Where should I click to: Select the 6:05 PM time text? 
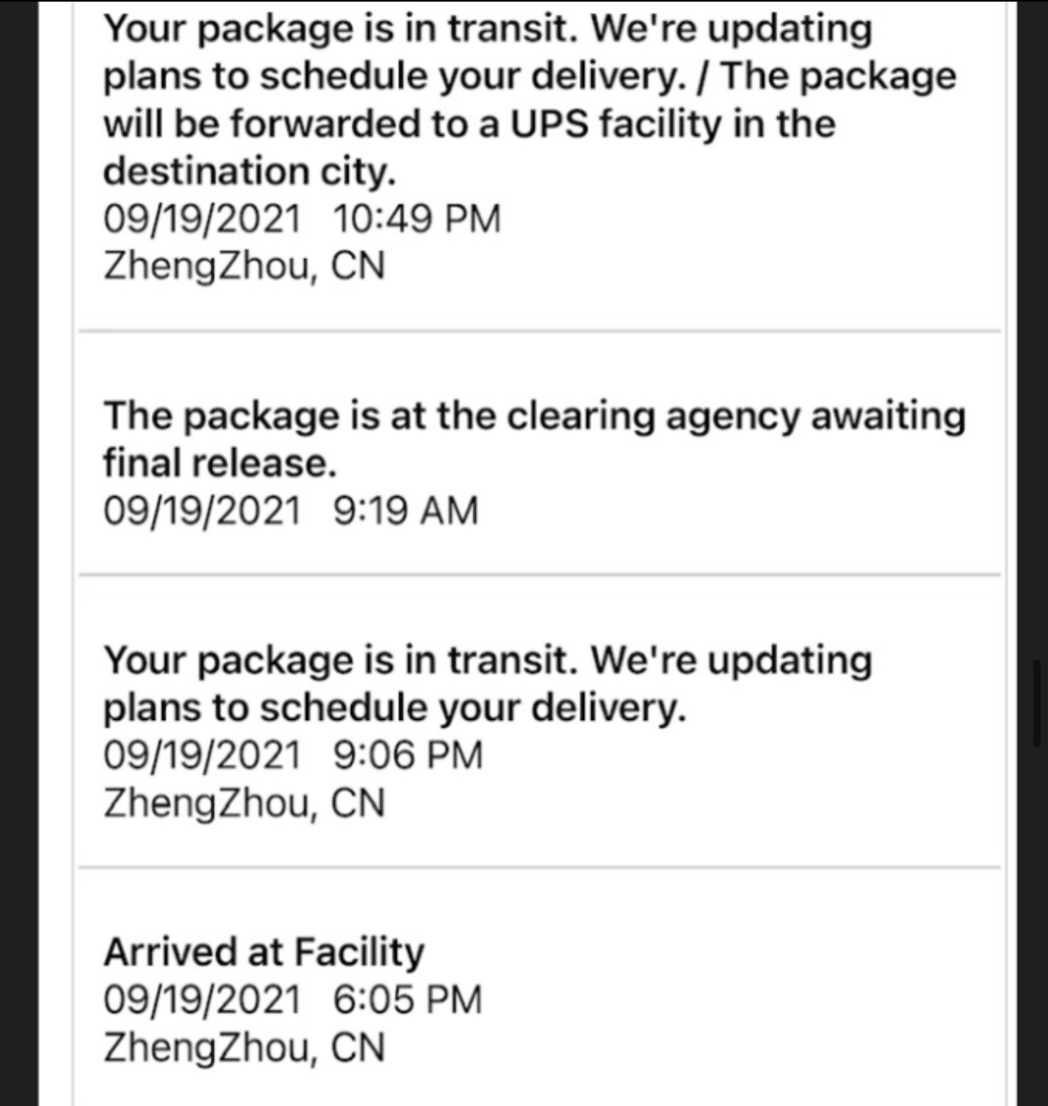pyautogui.click(x=407, y=1000)
